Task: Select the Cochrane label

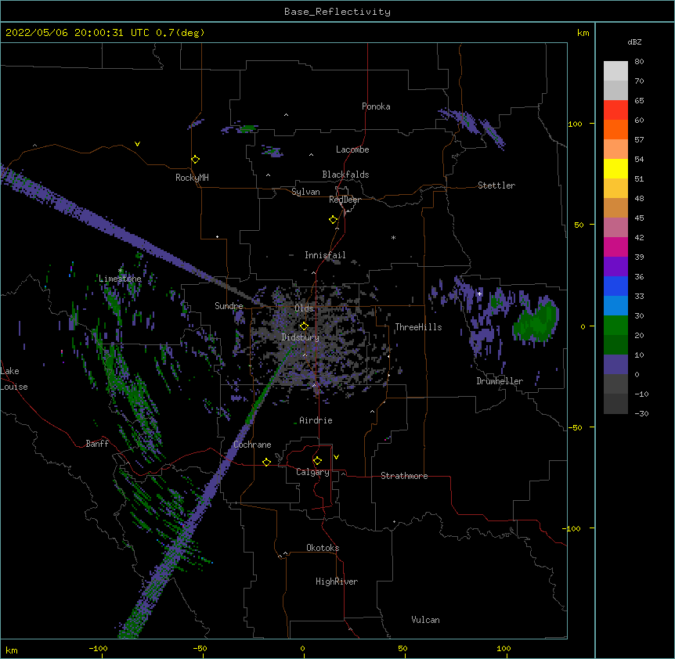Action: (252, 445)
